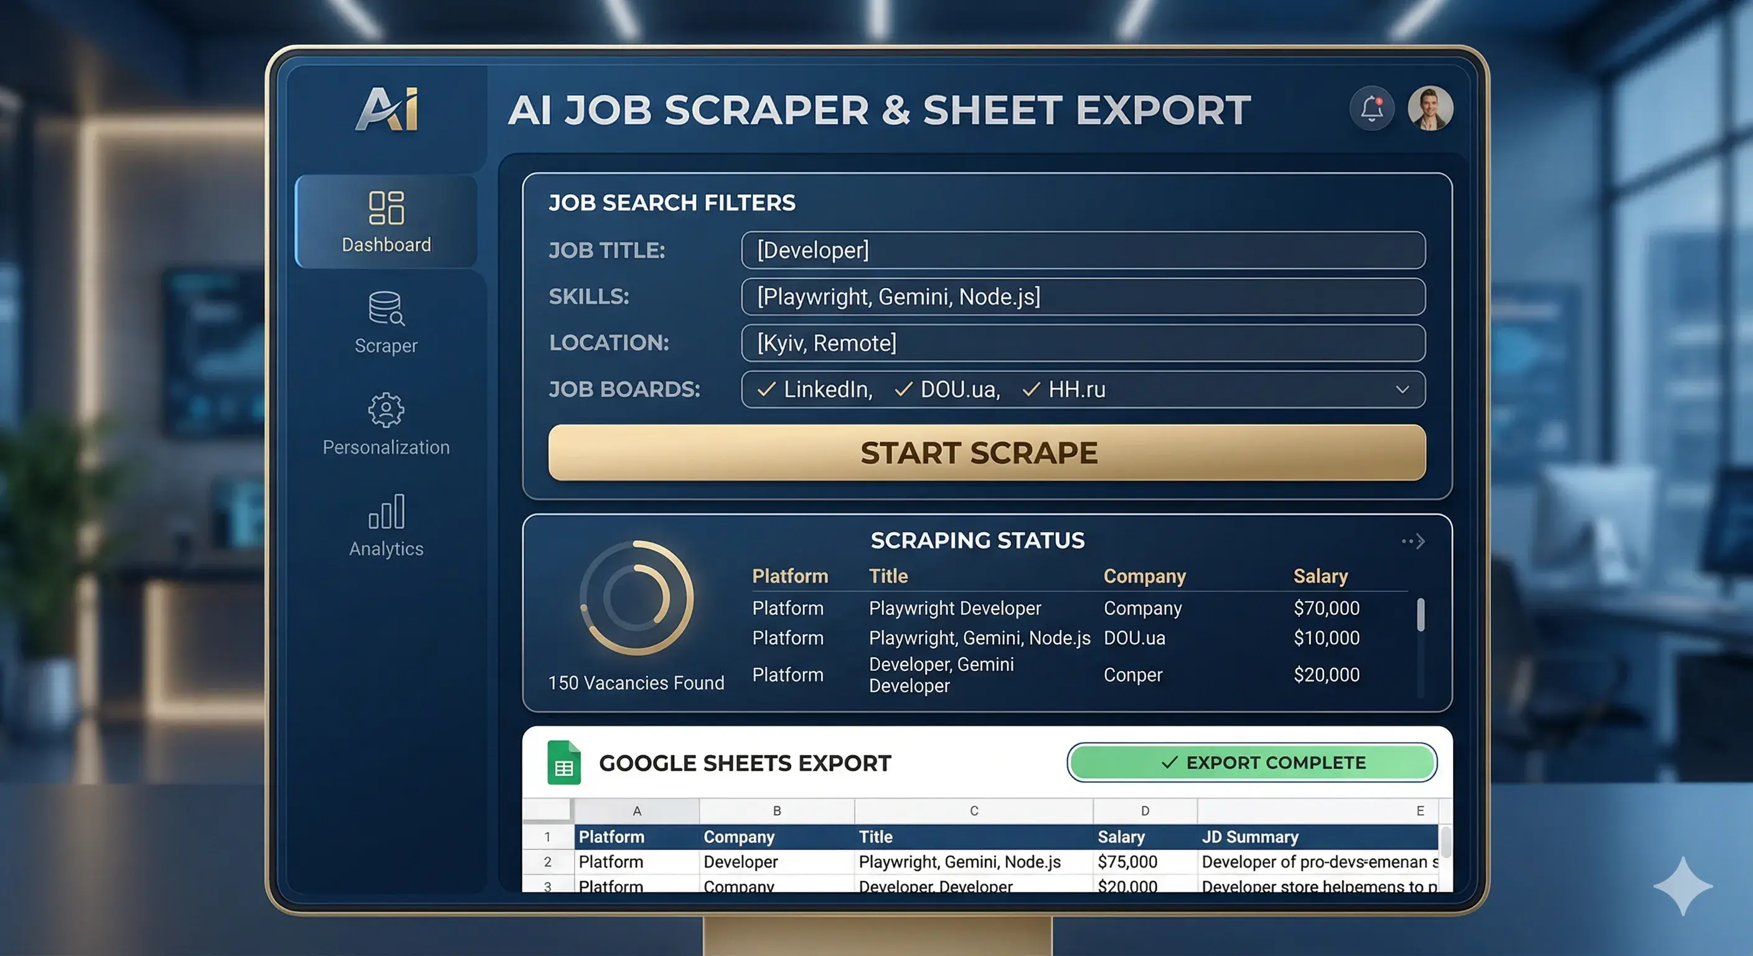Open the Scraper database icon
This screenshot has width=1753, height=956.
[x=386, y=308]
